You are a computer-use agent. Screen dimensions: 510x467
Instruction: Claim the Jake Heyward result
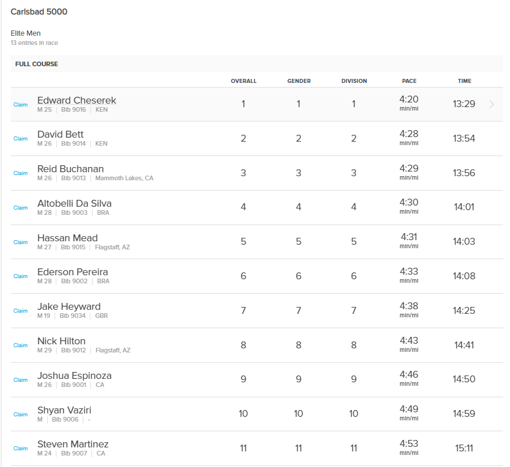point(21,311)
